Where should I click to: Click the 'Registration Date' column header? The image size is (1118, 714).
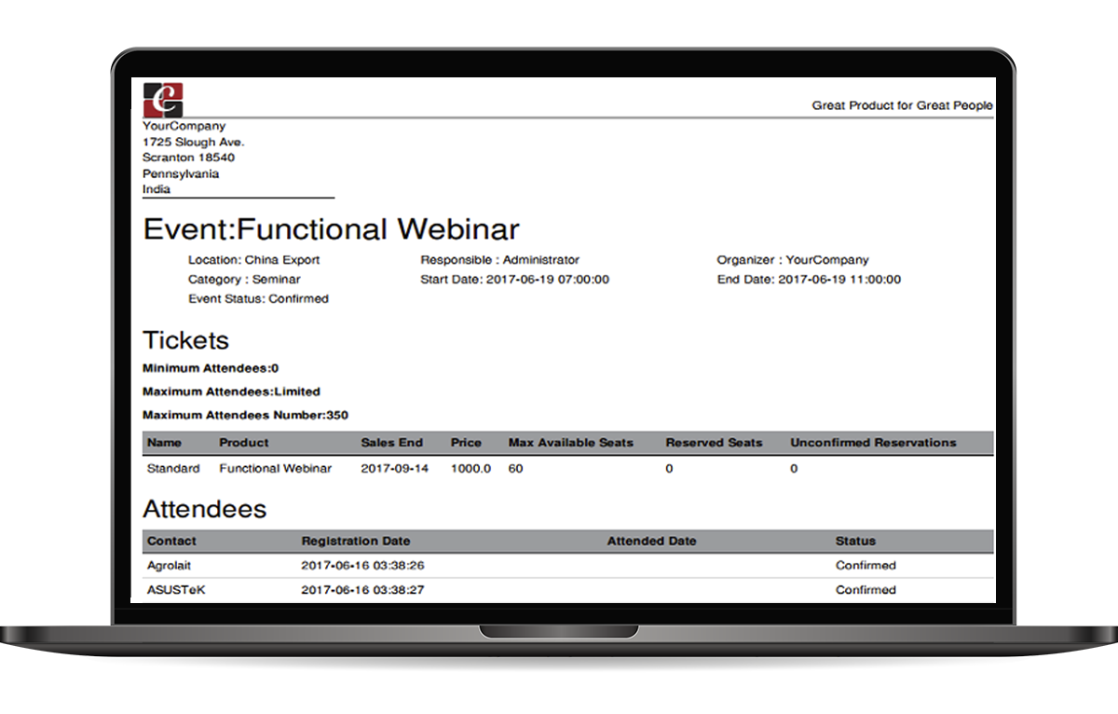click(355, 541)
